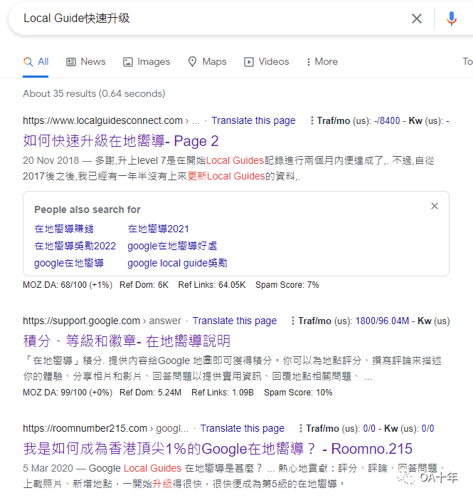Click traffic value 1800/96.04M link
The width and height of the screenshot is (473, 498).
382,321
